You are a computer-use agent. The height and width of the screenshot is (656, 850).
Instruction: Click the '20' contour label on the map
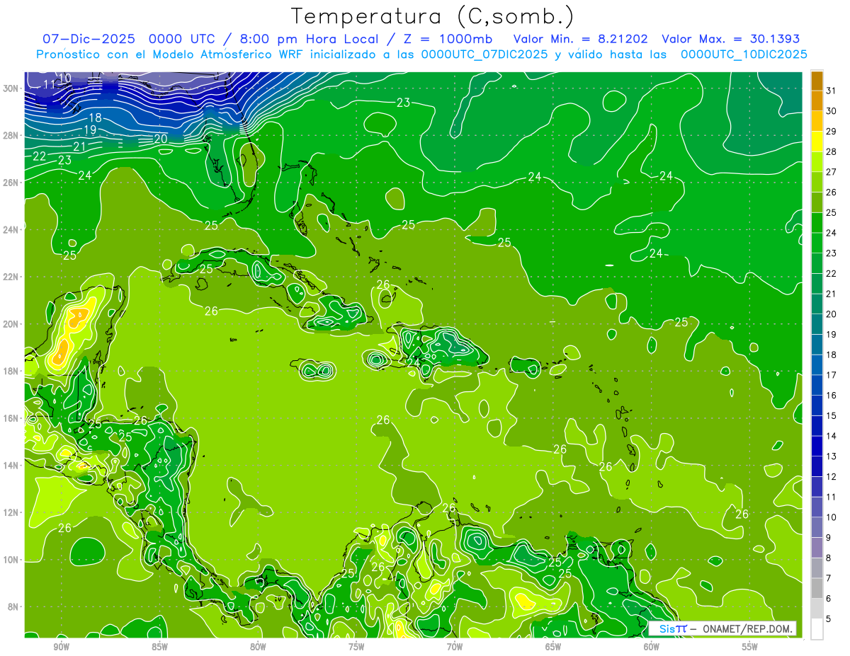tap(161, 139)
